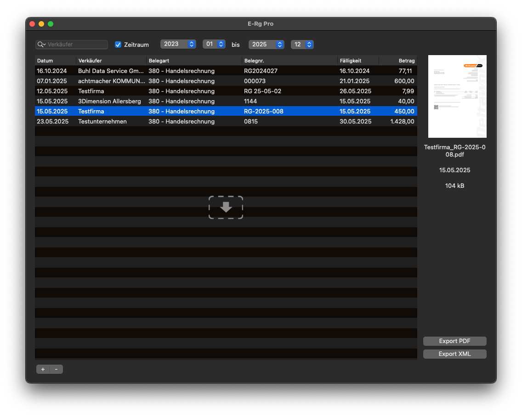Screen dimensions: 522x417
Task: Click the preview date 15.05.2025 under the file name
Action: click(x=454, y=170)
